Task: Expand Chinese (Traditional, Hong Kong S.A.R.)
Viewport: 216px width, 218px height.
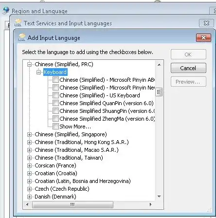Action: coord(29,142)
